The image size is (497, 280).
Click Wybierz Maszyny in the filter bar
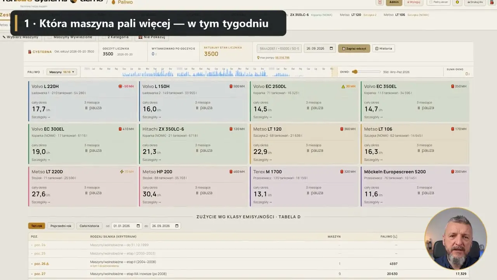tap(21, 37)
